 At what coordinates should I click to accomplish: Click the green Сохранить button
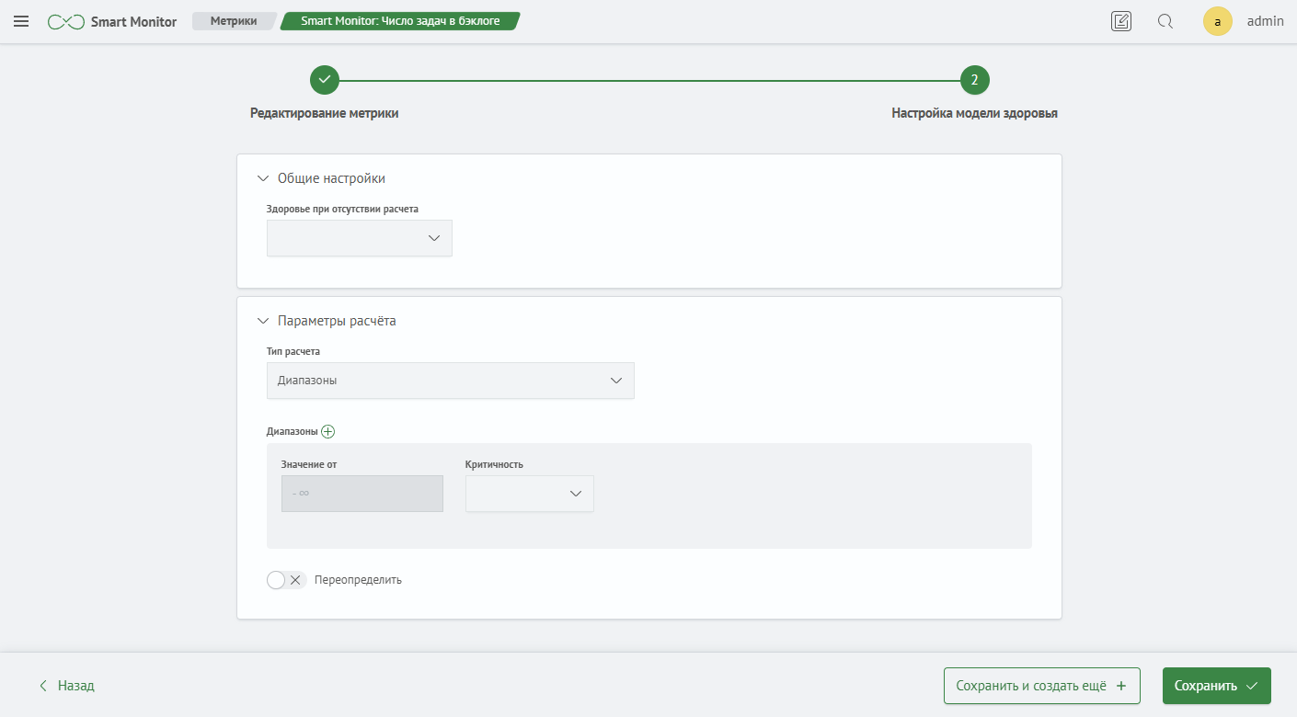pyautogui.click(x=1217, y=686)
